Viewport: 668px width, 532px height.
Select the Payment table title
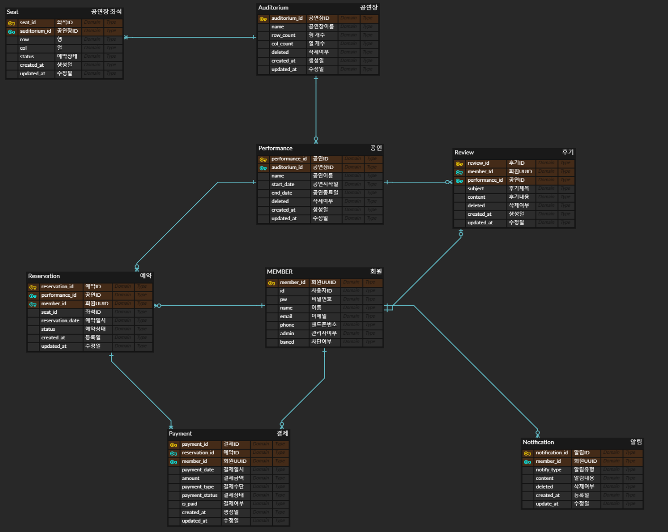click(180, 434)
